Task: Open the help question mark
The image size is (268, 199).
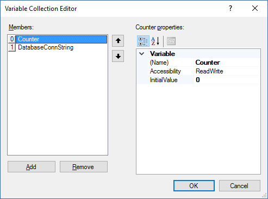Action: (x=230, y=8)
